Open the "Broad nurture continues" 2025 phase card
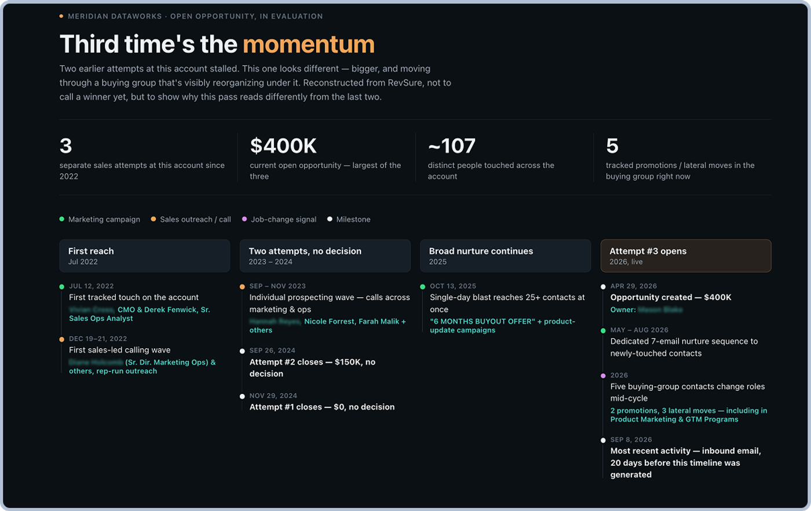 (505, 256)
